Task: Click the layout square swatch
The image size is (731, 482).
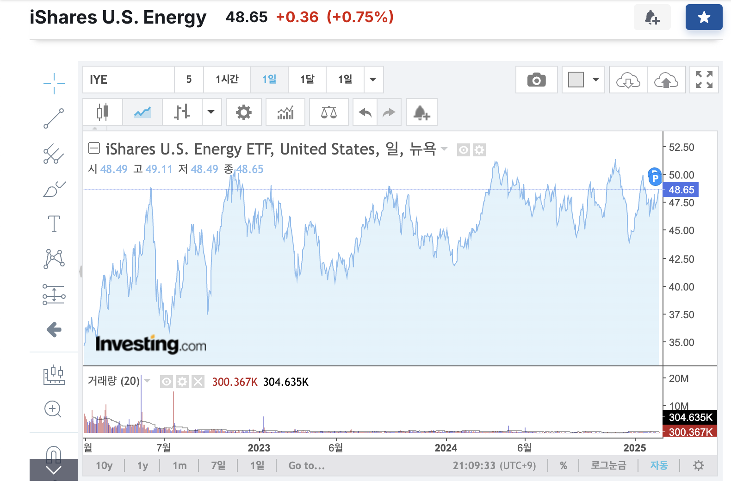Action: tap(576, 80)
